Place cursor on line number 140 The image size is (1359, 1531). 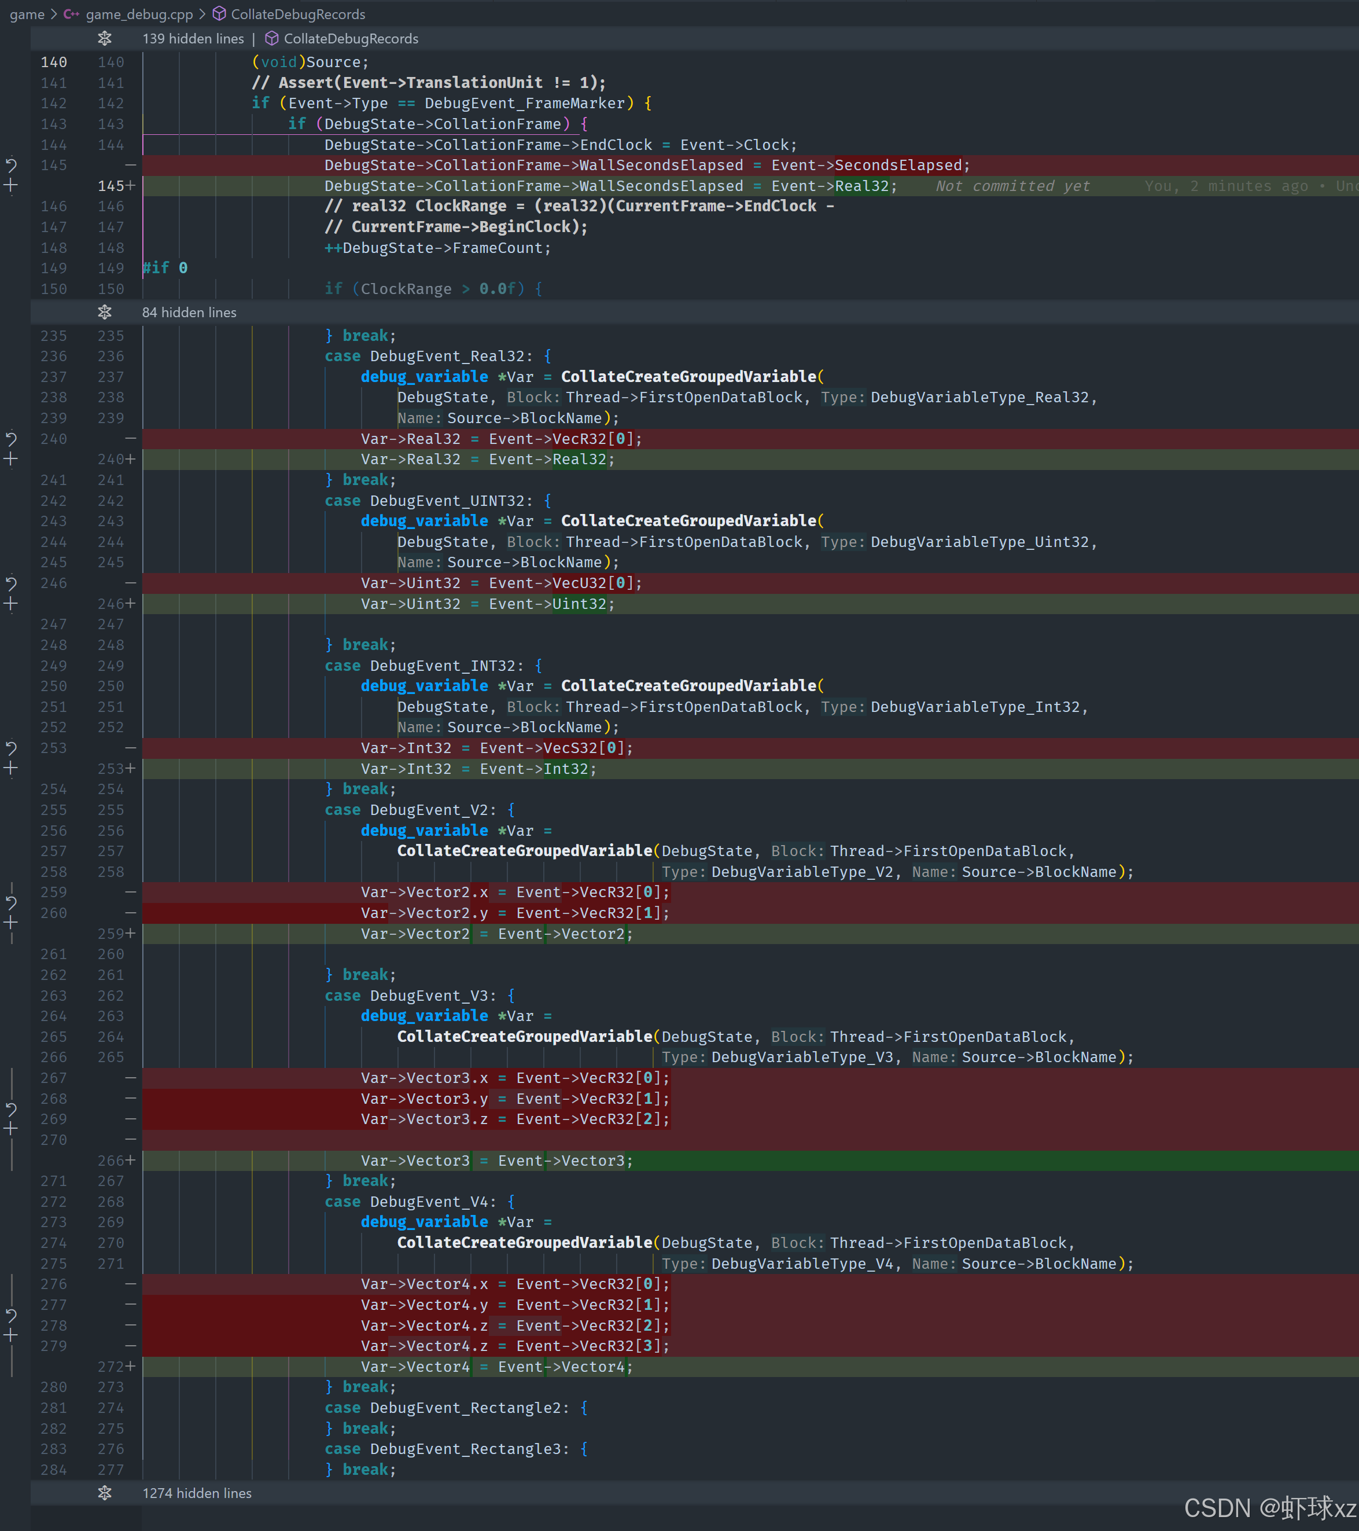point(54,62)
